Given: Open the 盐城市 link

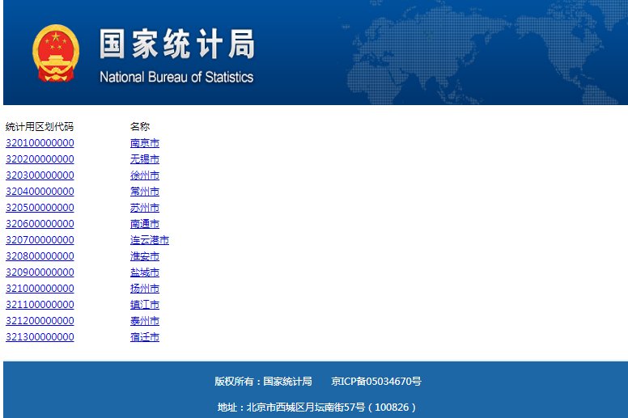Looking at the screenshot, I should (145, 272).
